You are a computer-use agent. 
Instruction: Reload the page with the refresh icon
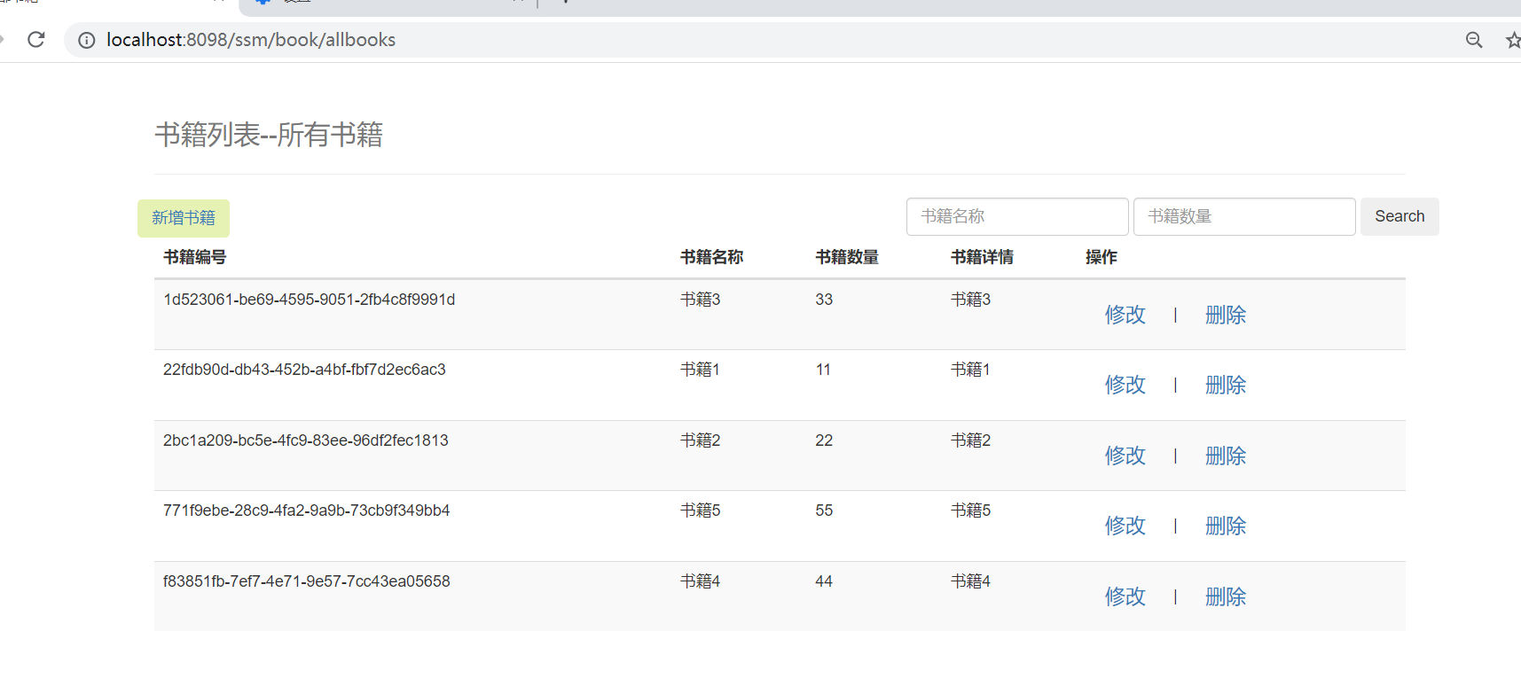36,40
